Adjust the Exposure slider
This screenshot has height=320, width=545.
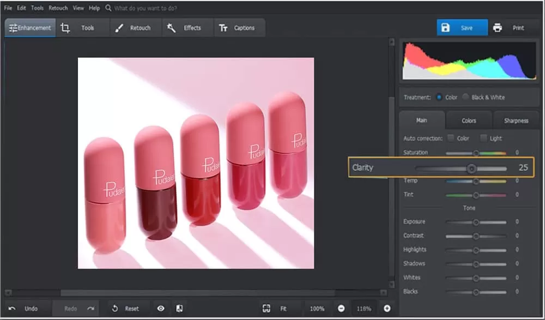(x=476, y=222)
